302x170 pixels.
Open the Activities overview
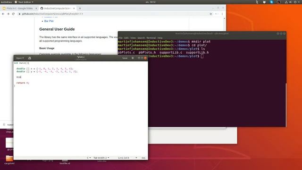pos(6,2)
